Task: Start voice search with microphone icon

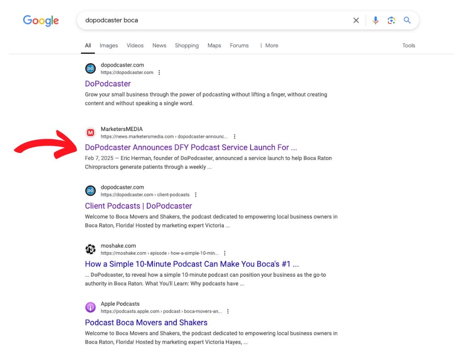Action: [x=375, y=20]
